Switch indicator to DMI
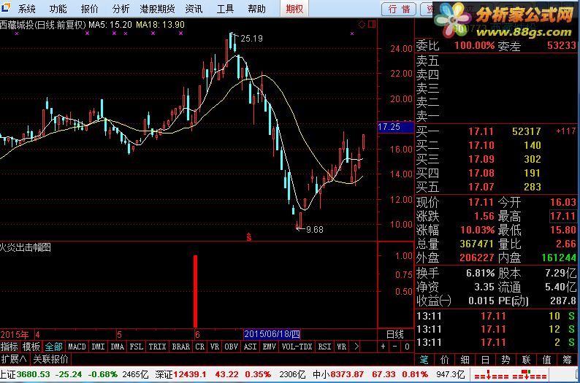 coord(98,347)
